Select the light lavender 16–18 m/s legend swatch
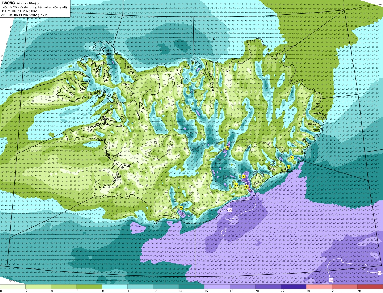The height and width of the screenshot is (293, 383). click(x=217, y=286)
